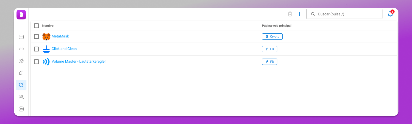Open the Click and Clean link
This screenshot has height=124, width=412.
click(64, 49)
